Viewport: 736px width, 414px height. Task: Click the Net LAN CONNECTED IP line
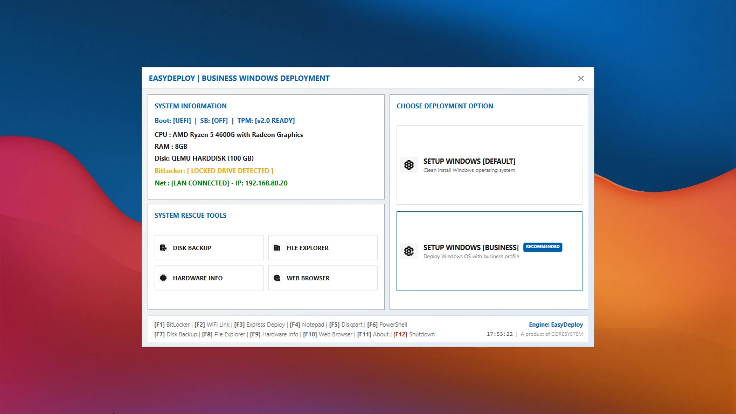click(x=221, y=183)
